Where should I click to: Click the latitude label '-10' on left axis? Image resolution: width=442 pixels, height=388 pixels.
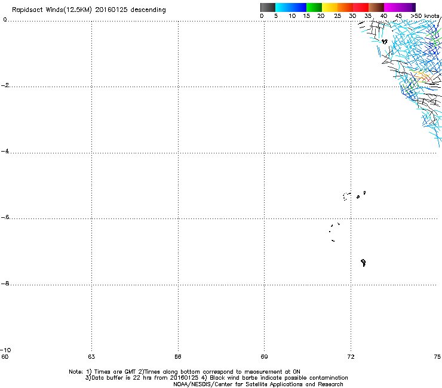5,350
